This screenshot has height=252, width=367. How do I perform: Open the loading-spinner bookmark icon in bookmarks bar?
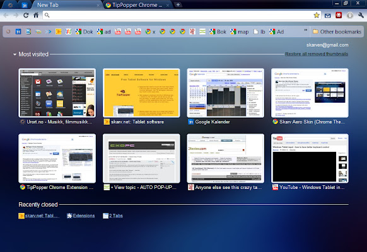click(8, 31)
